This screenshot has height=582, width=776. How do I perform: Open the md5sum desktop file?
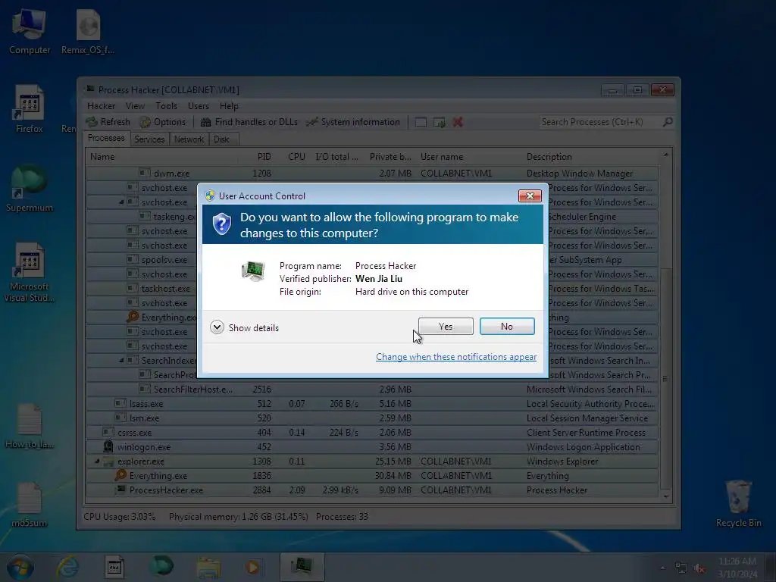coord(30,505)
